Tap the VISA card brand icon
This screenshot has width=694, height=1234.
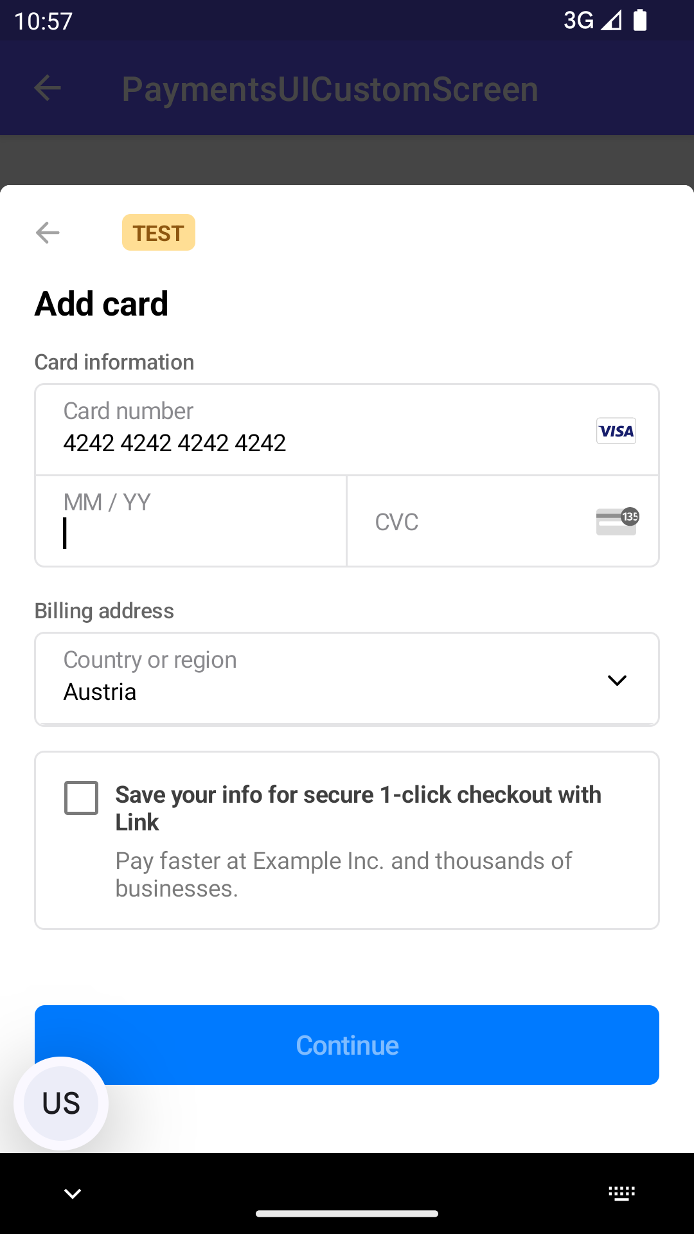tap(616, 431)
